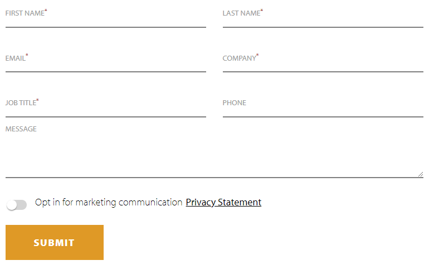This screenshot has height=270, width=434.
Task: Click the EMAIL label text
Action: coord(15,58)
